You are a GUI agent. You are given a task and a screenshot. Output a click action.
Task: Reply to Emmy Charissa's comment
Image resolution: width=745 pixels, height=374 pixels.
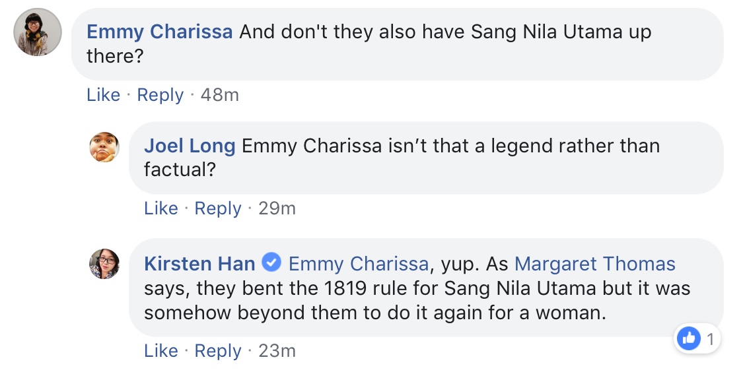(x=160, y=95)
